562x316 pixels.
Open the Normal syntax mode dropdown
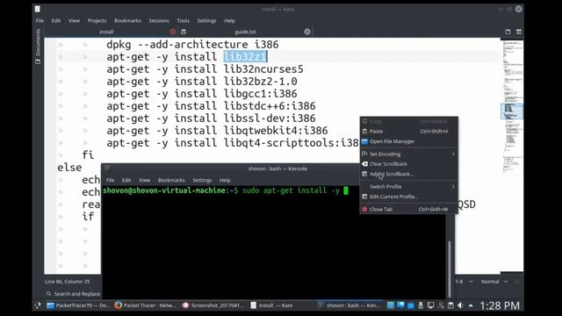click(494, 282)
